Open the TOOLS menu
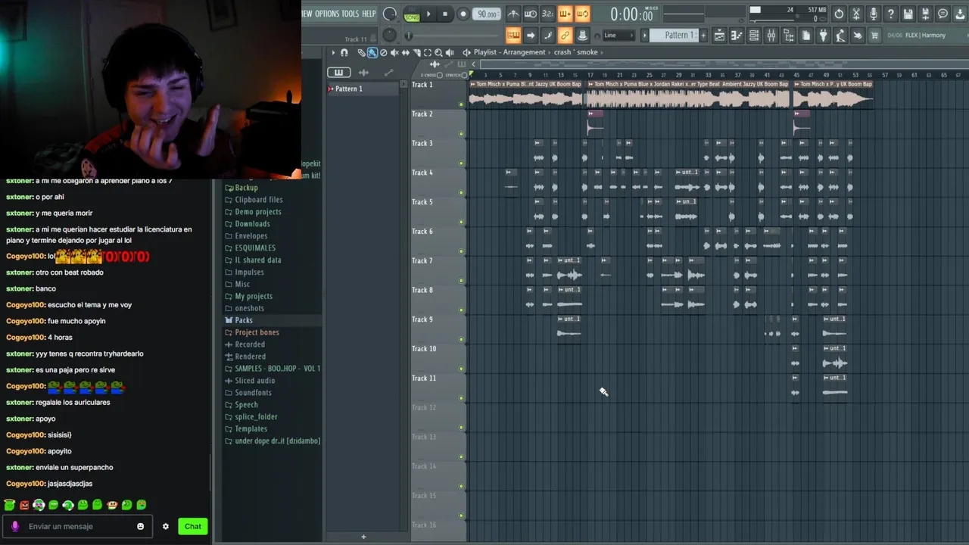The height and width of the screenshot is (545, 969). 350,14
